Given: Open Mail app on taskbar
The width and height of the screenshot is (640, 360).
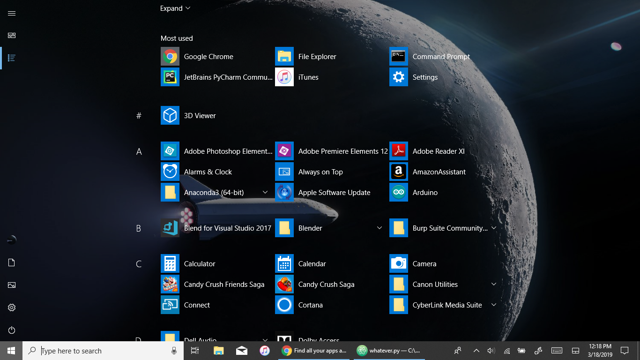Looking at the screenshot, I should point(242,351).
